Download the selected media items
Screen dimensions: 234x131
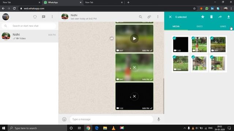click(x=229, y=17)
